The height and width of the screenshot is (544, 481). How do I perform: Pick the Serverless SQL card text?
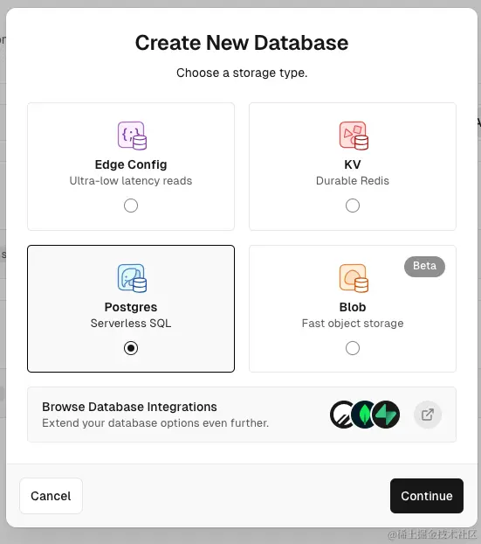(x=131, y=324)
